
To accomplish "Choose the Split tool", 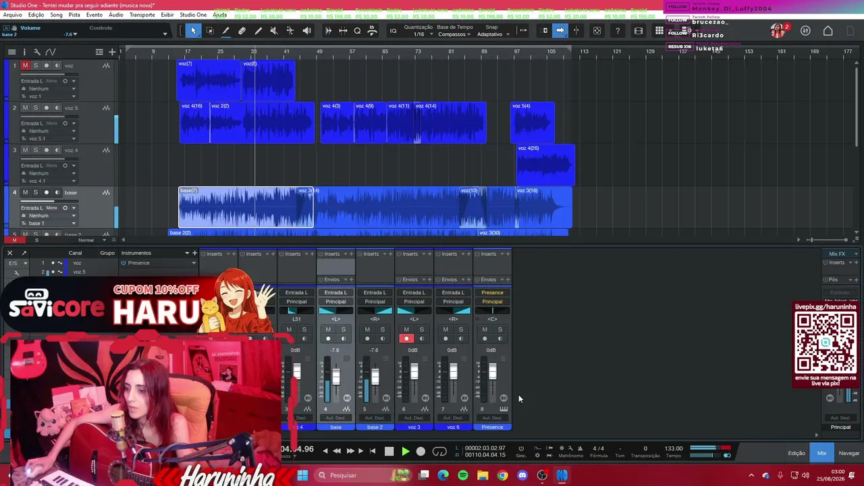I will pyautogui.click(x=225, y=30).
